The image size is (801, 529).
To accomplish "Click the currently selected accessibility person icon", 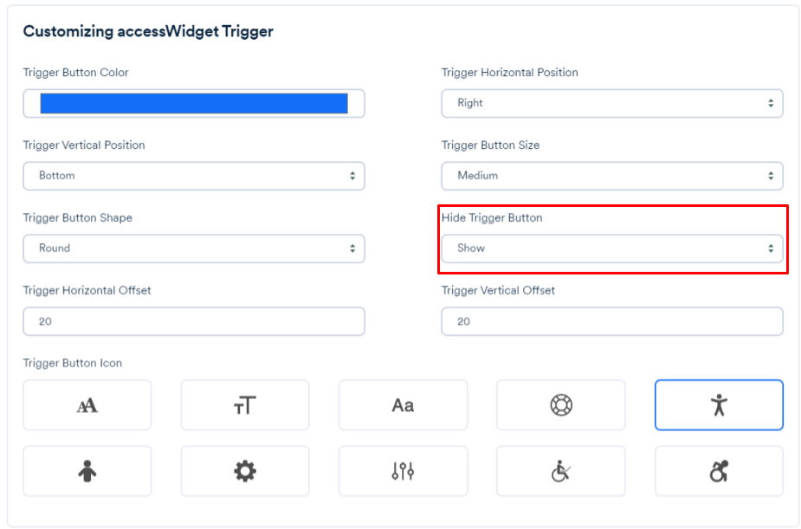I will 719,404.
